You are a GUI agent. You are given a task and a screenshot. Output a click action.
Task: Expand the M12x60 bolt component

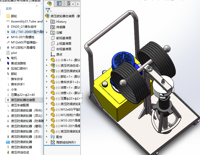[x=47, y=109]
